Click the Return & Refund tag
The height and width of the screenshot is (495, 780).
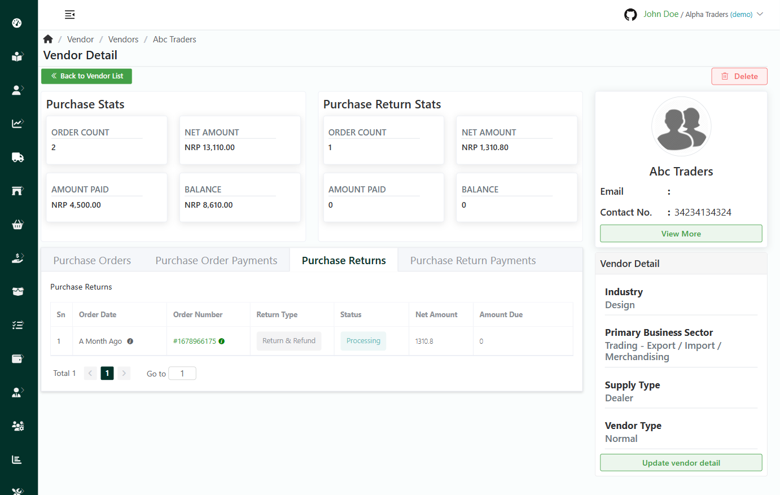tap(289, 341)
